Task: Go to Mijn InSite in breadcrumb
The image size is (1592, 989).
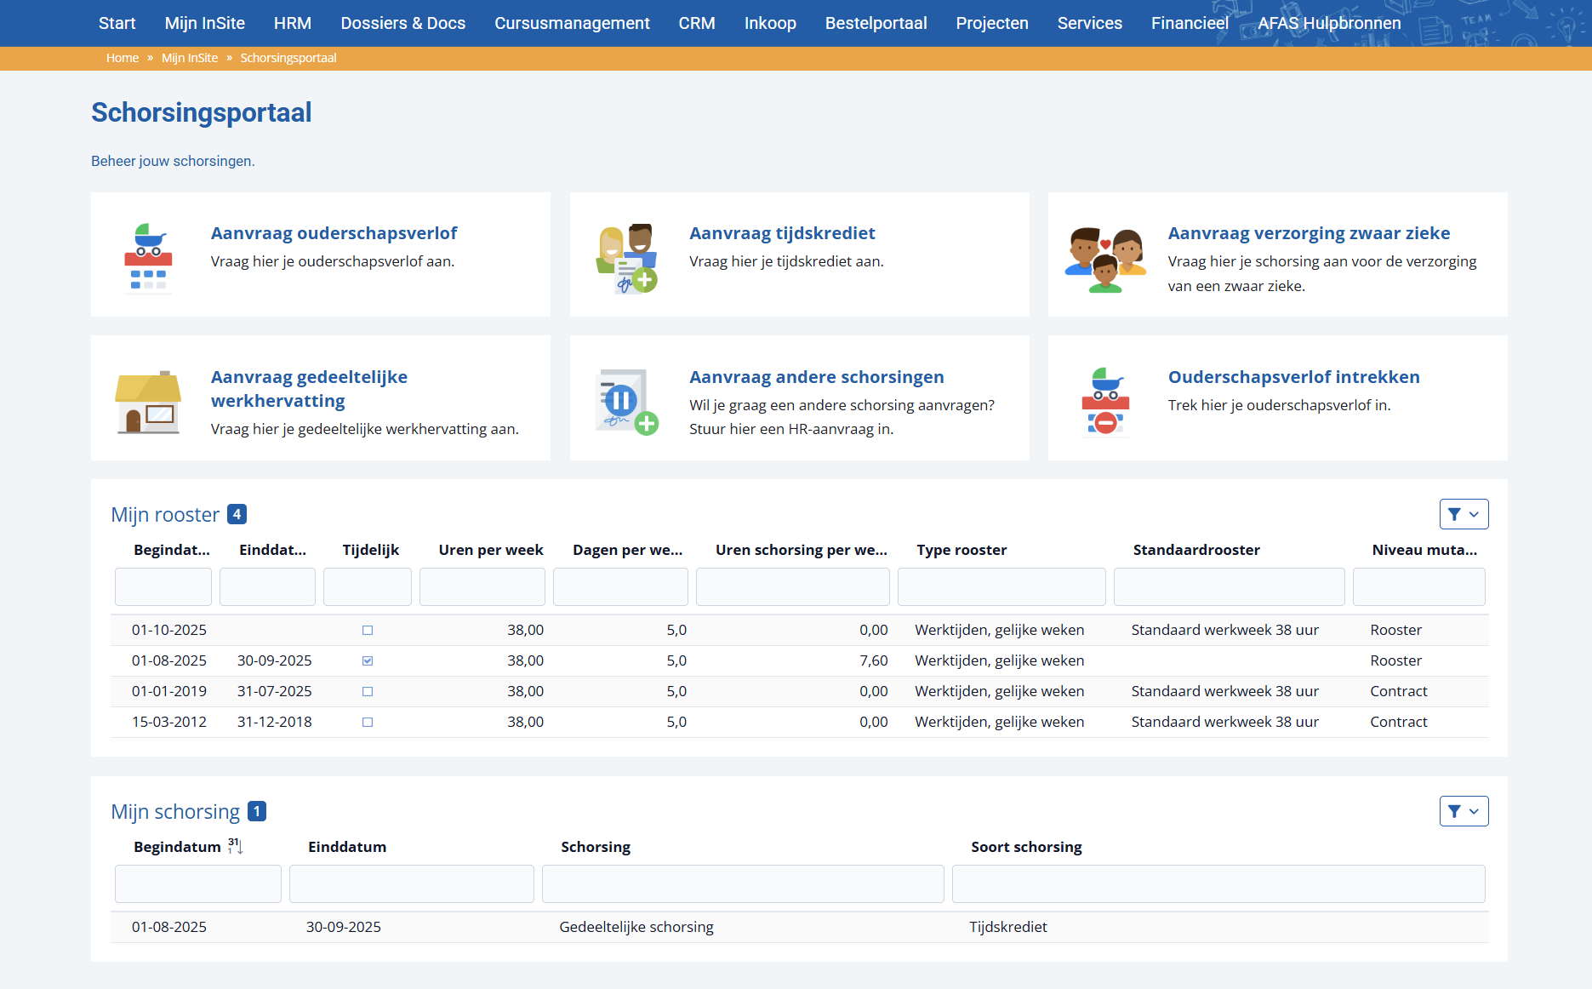Action: pyautogui.click(x=190, y=58)
